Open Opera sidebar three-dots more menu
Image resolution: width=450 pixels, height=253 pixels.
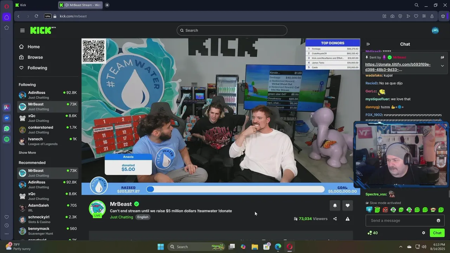pos(7,234)
